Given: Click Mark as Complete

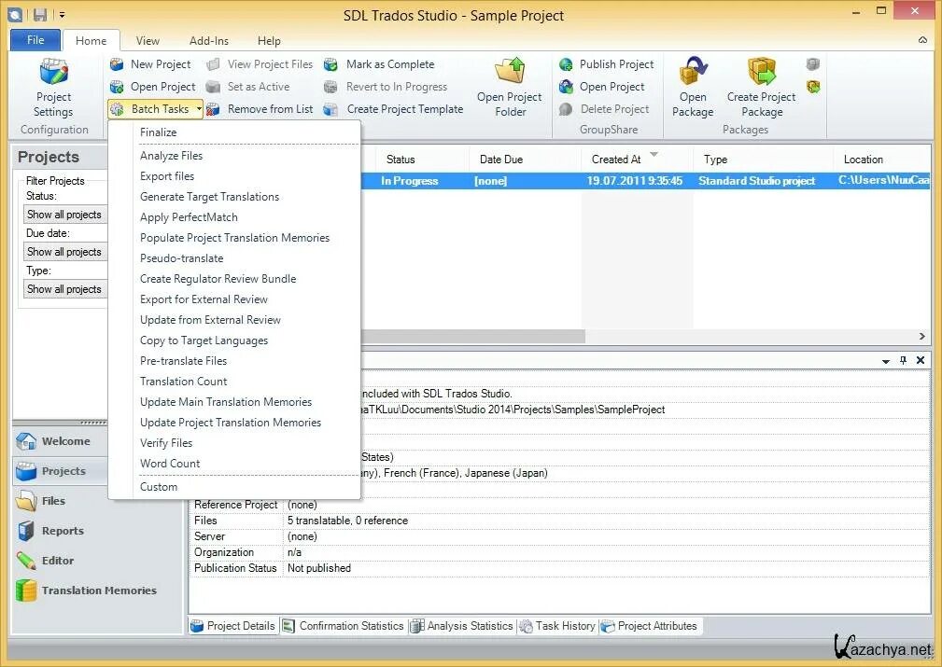Looking at the screenshot, I should 379,64.
